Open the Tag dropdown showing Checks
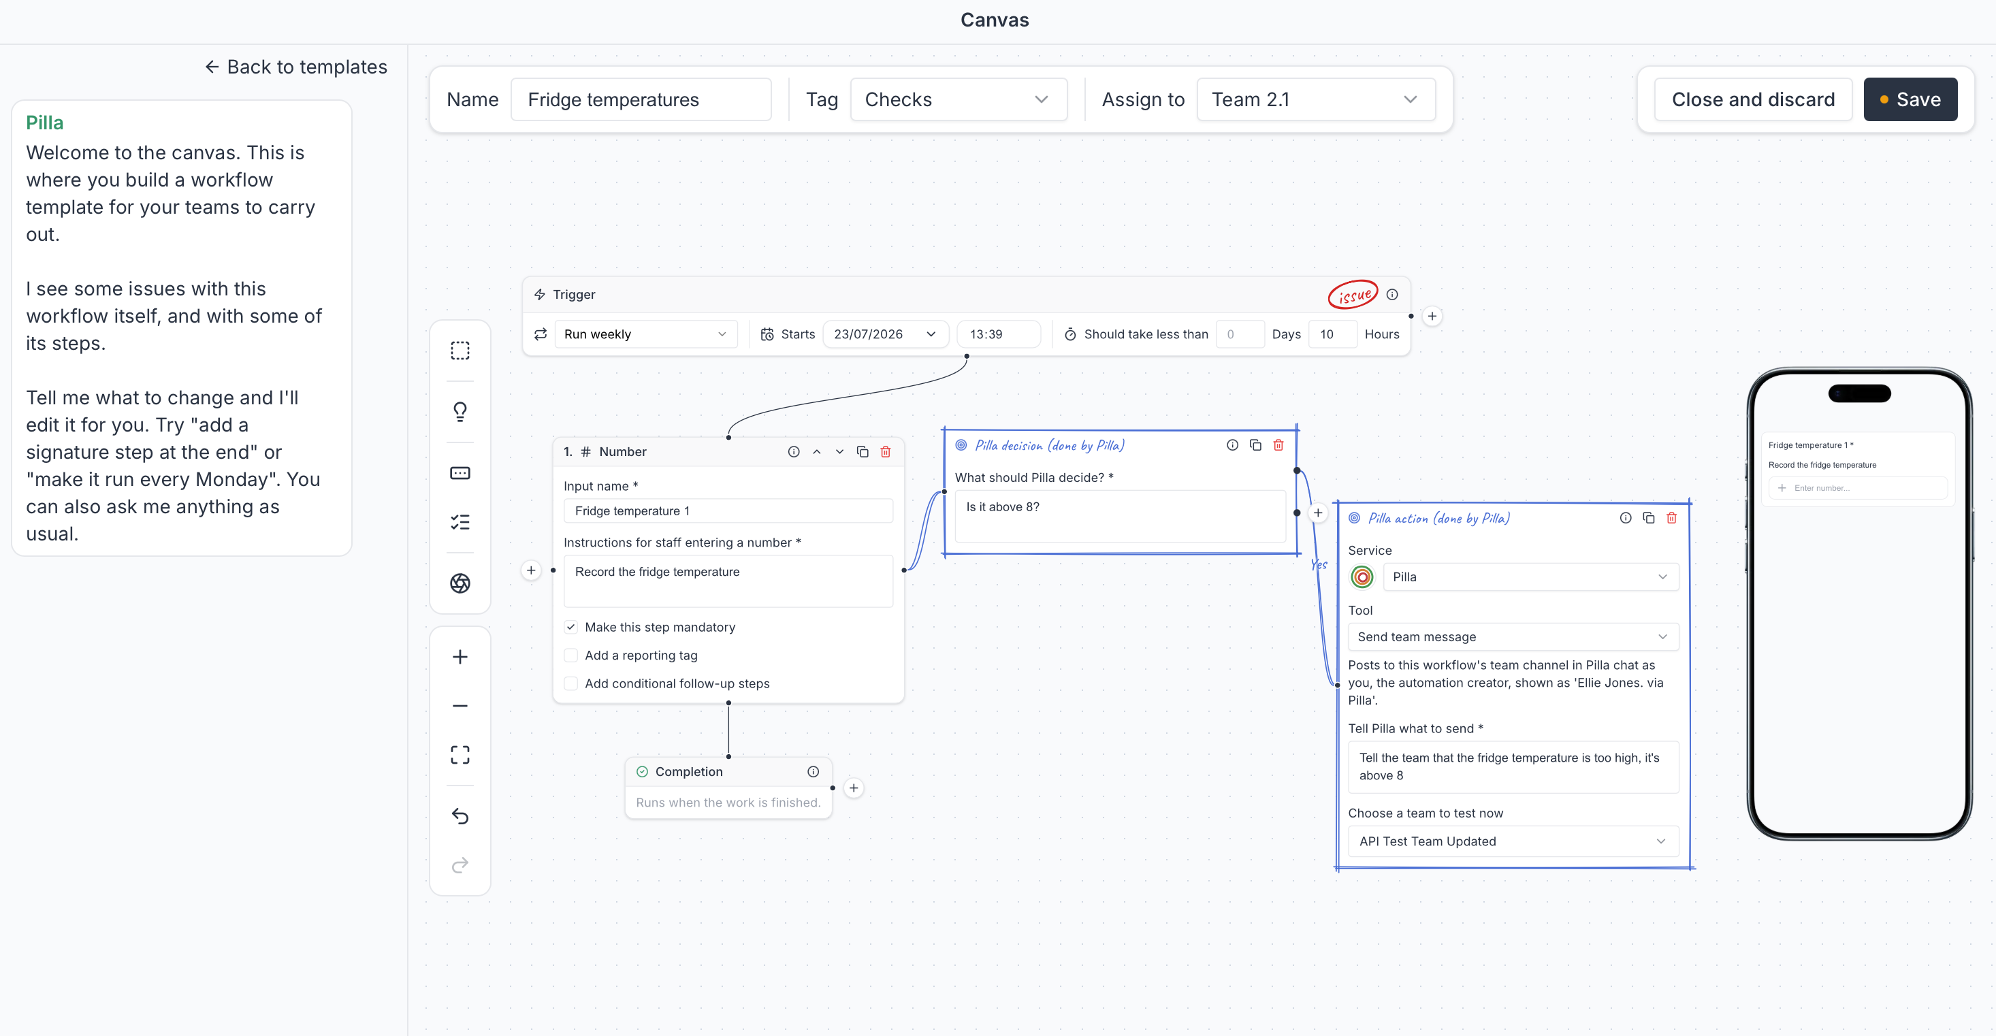Image resolution: width=1996 pixels, height=1036 pixels. 959,99
